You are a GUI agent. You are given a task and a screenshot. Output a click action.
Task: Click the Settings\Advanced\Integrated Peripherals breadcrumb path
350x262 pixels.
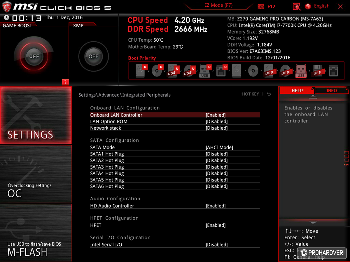click(x=125, y=95)
